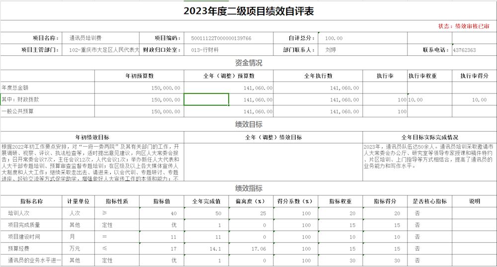
Task: Select the 执行率得分 value 10.00
Action: point(479,100)
